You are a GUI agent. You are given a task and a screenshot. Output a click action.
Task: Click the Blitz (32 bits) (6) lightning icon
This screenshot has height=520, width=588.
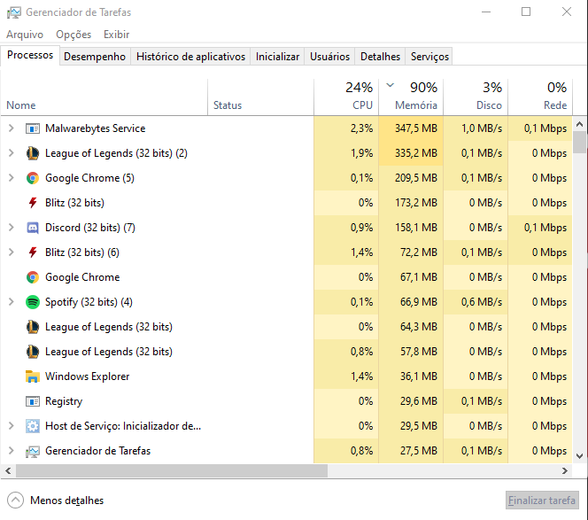[x=33, y=252]
